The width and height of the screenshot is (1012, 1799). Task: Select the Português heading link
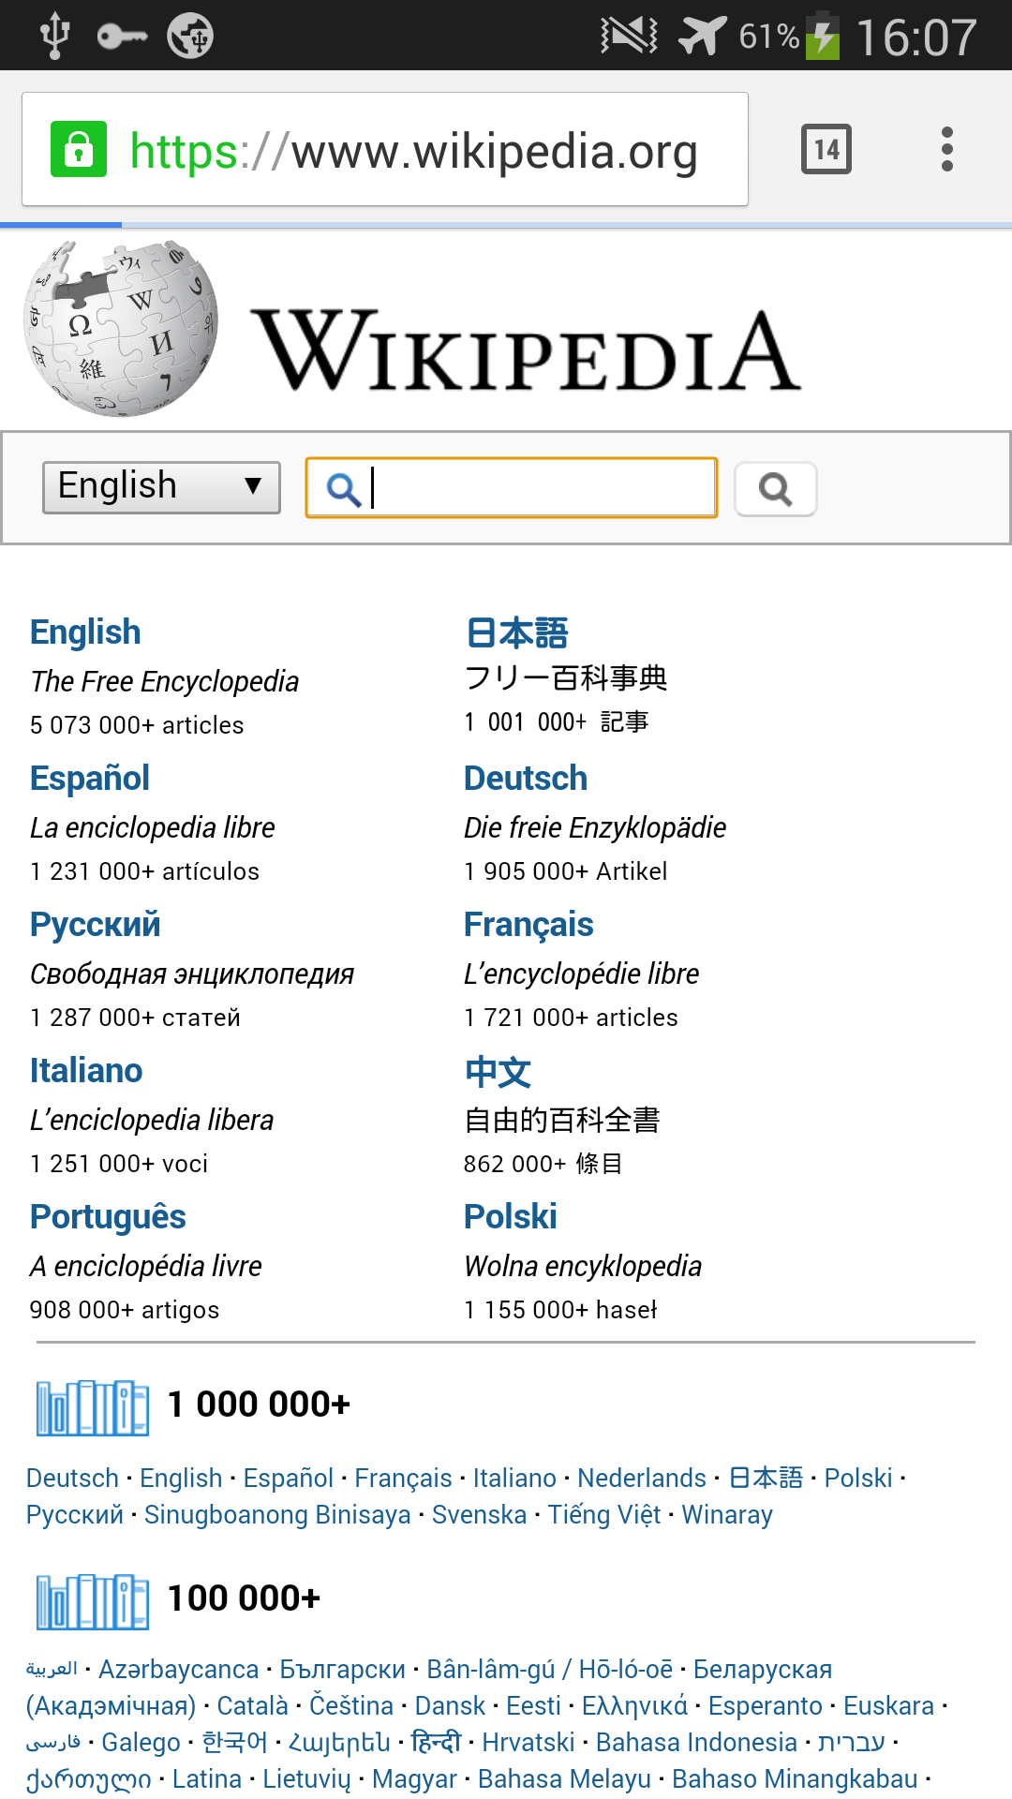pyautogui.click(x=108, y=1217)
